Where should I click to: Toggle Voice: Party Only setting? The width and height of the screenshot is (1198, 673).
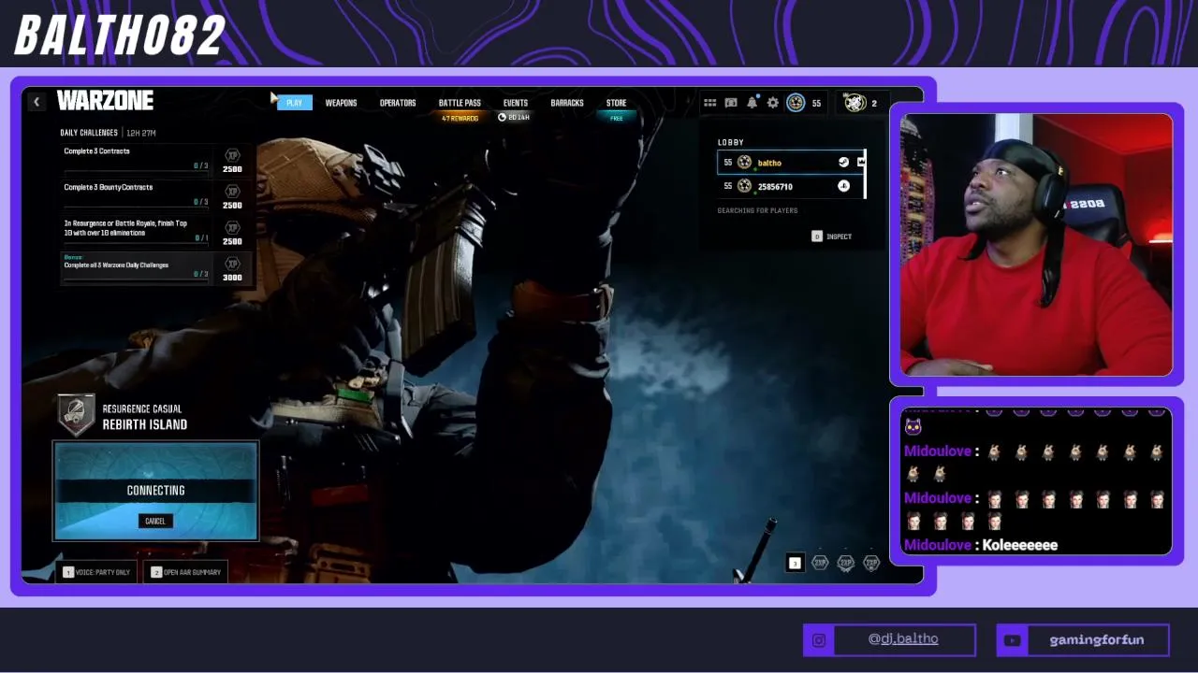point(96,572)
